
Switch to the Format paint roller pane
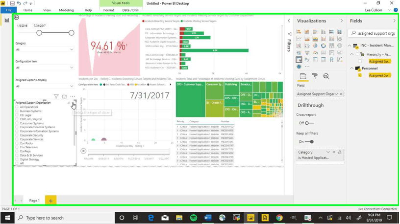[315, 76]
